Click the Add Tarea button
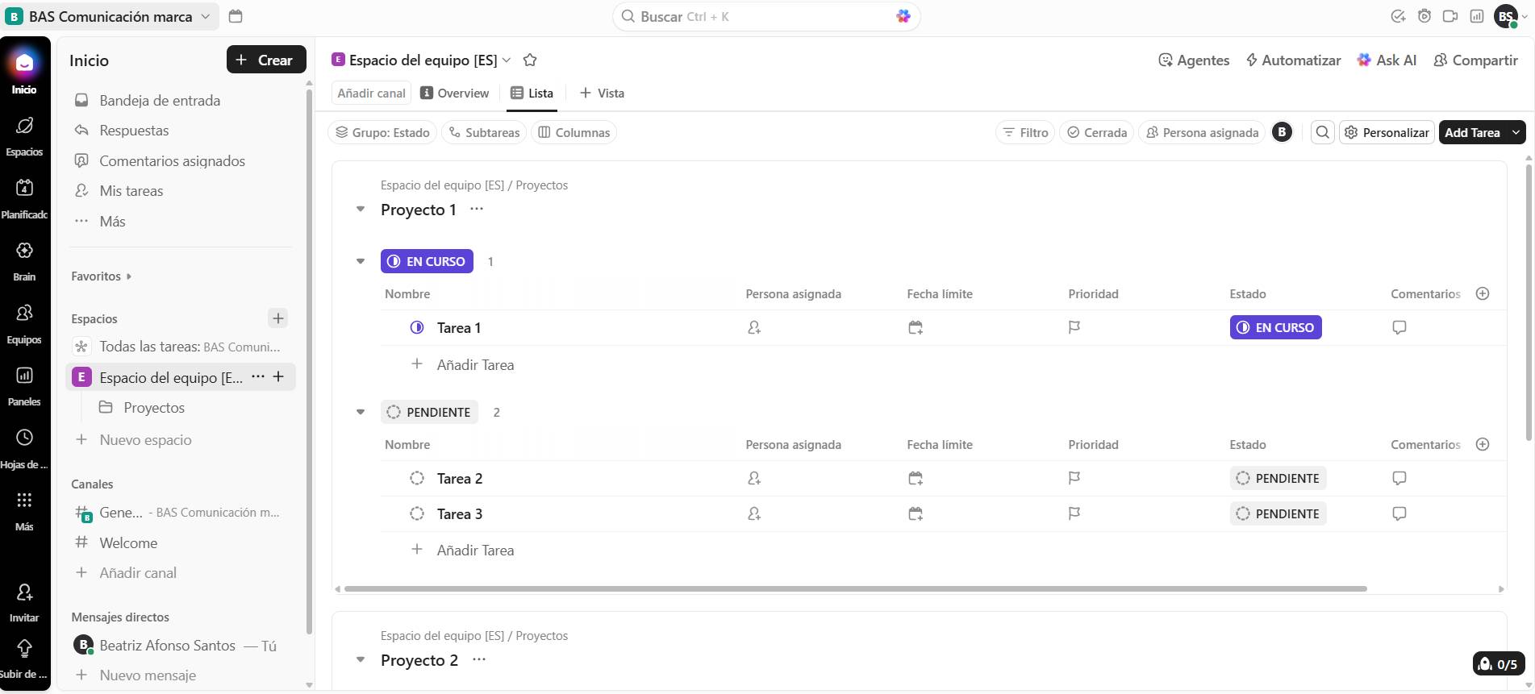The width and height of the screenshot is (1535, 694). pos(1472,132)
